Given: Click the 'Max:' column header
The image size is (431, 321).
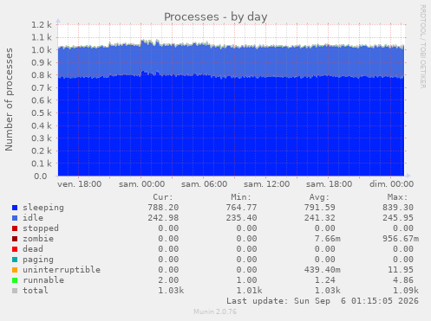Looking at the screenshot, I should pos(397,197).
